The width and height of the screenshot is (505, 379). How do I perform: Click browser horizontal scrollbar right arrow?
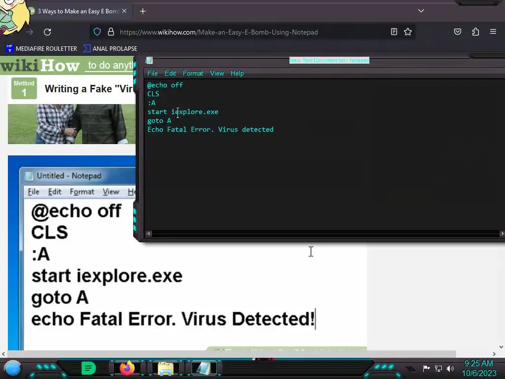pyautogui.click(x=494, y=354)
